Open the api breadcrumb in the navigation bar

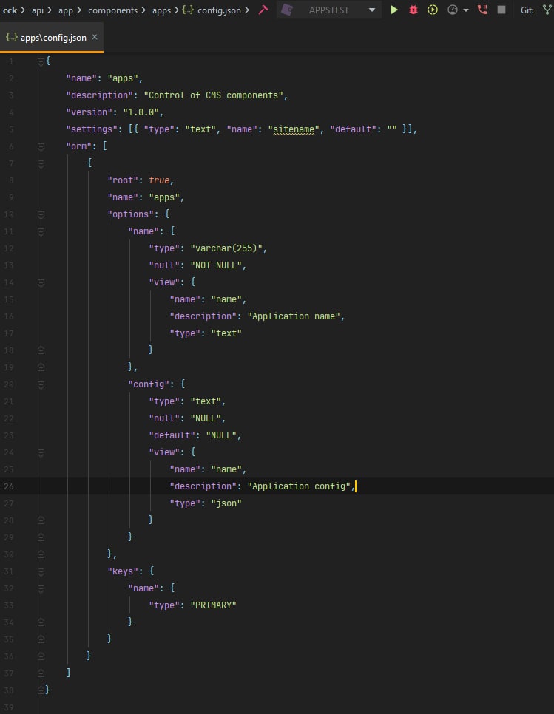coord(38,10)
